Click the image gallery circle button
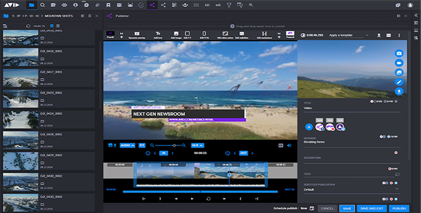This screenshot has width=421, height=213. coord(399,72)
